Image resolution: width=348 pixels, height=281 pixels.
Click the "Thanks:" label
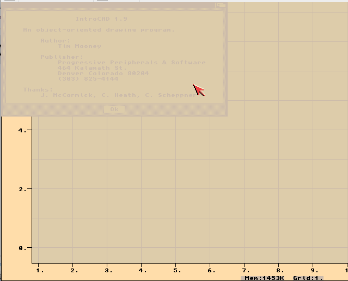[38, 90]
